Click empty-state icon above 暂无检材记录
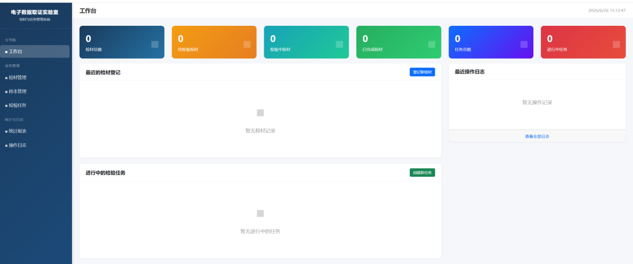Viewport: 633px width, 264px height. [x=260, y=113]
